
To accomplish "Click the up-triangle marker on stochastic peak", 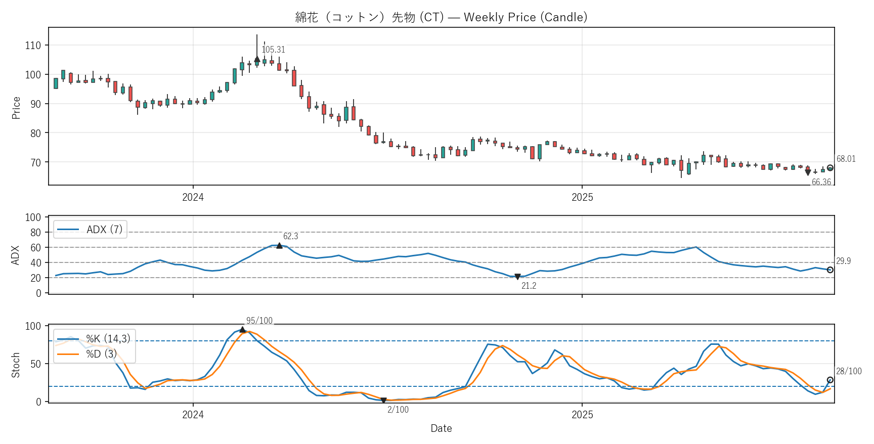I will click(242, 330).
